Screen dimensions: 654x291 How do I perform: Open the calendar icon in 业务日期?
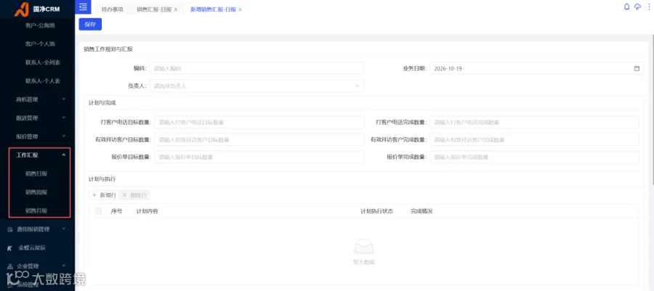pyautogui.click(x=637, y=68)
